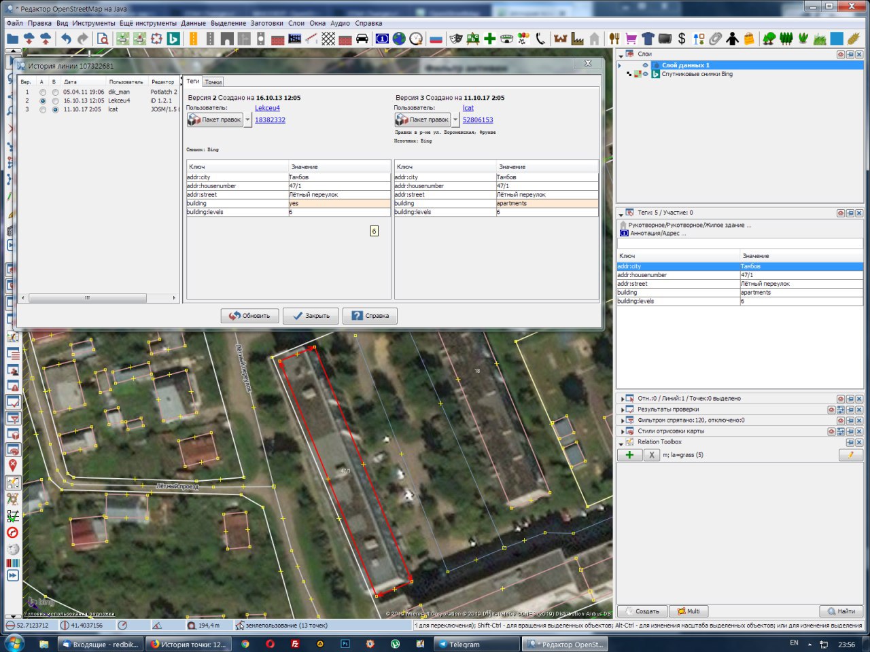Select the dollar sign preset icon

tap(682, 39)
